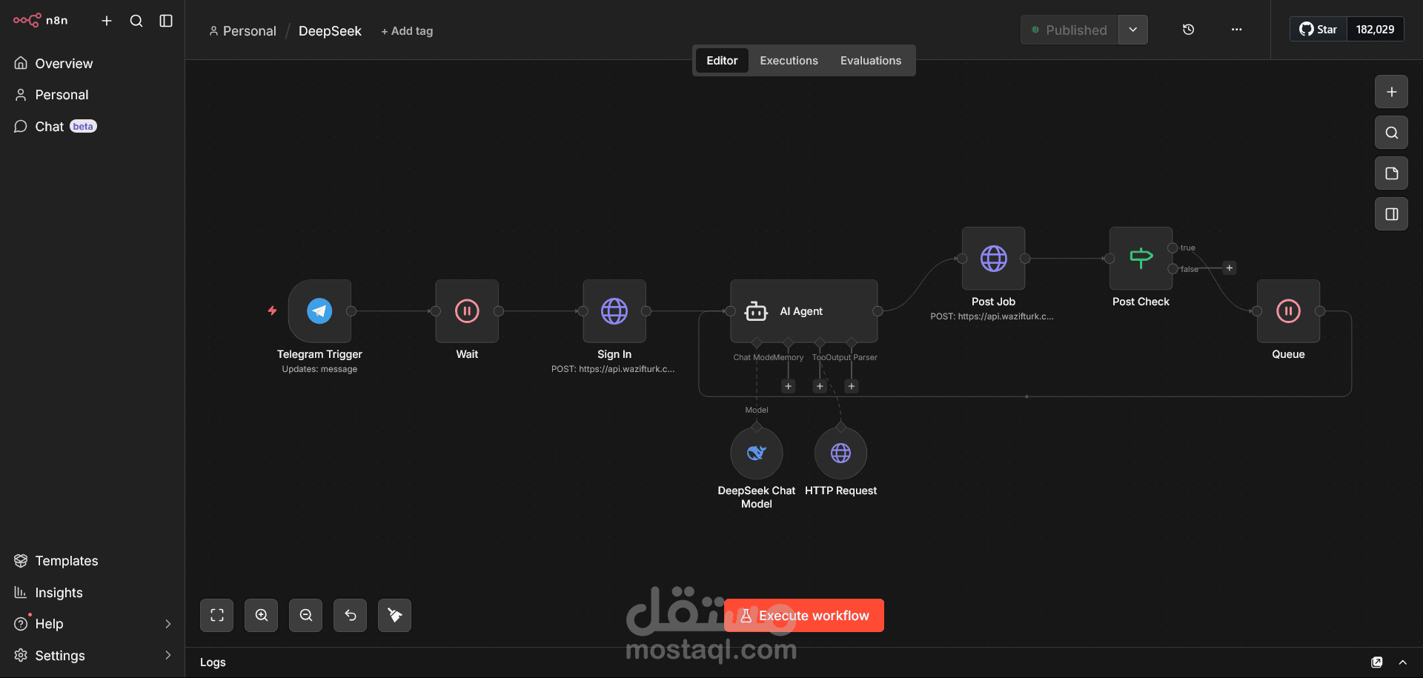Switch to the Evaluations tab

point(871,61)
